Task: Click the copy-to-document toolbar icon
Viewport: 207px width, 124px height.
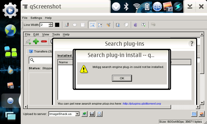Action: click(126, 25)
